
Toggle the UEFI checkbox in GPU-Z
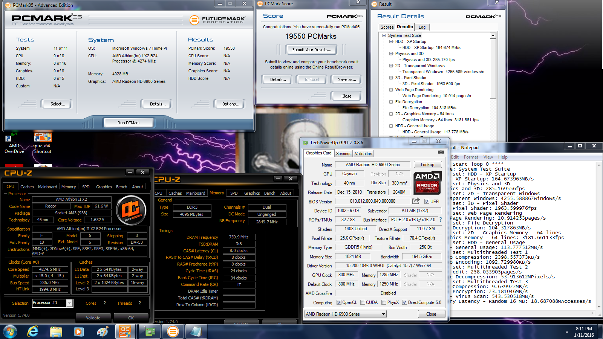[427, 202]
